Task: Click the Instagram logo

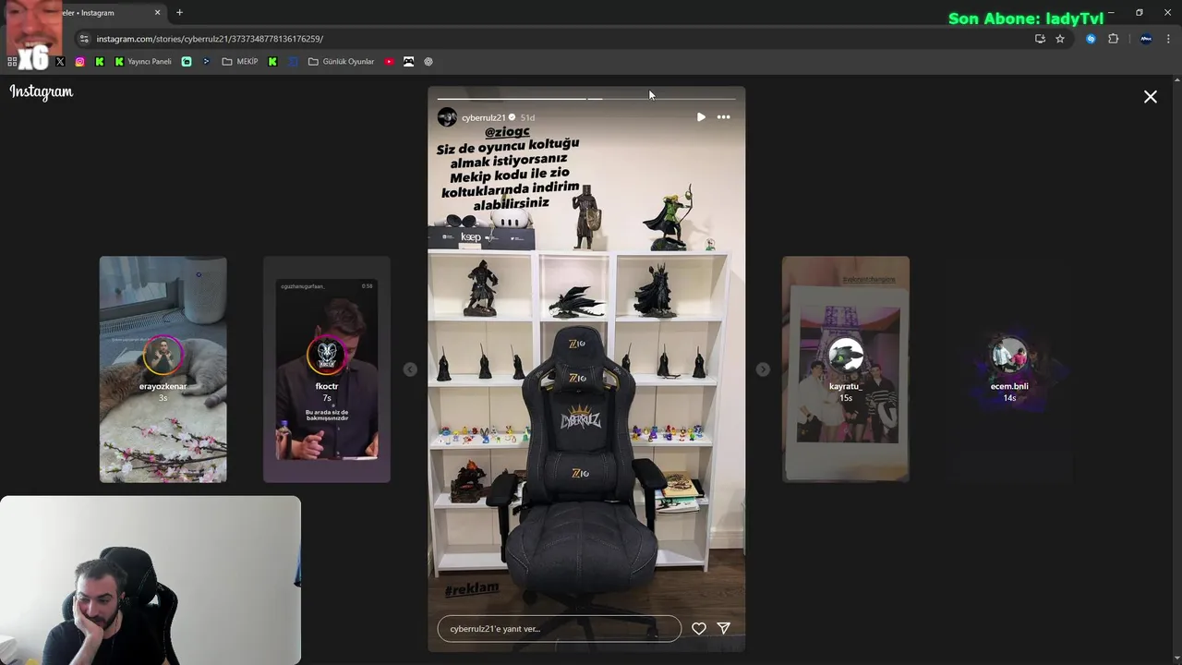Action: [x=42, y=91]
